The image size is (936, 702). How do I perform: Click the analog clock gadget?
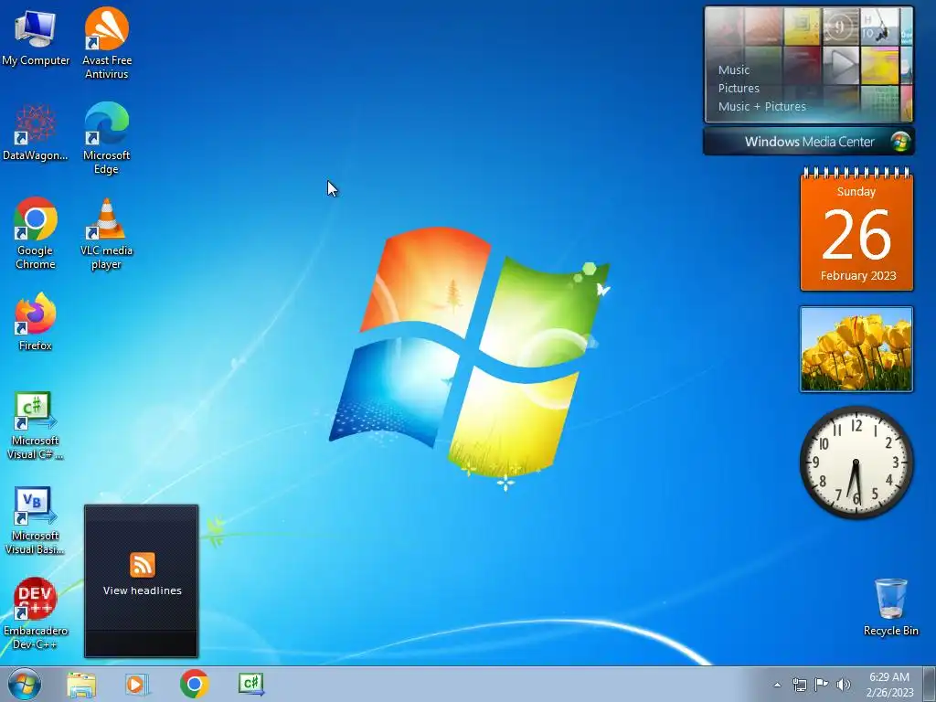click(856, 462)
